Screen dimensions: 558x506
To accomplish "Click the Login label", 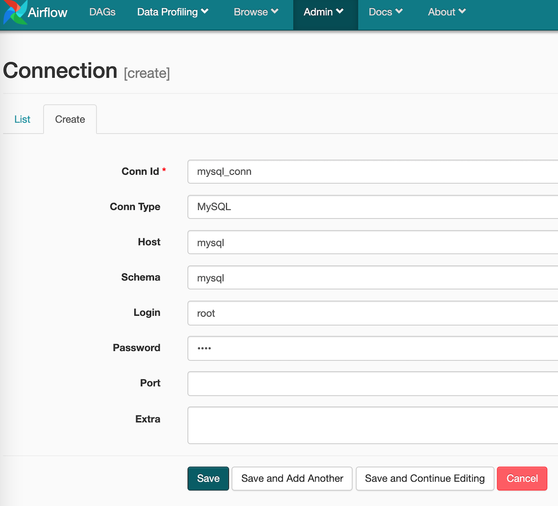I will click(x=147, y=313).
